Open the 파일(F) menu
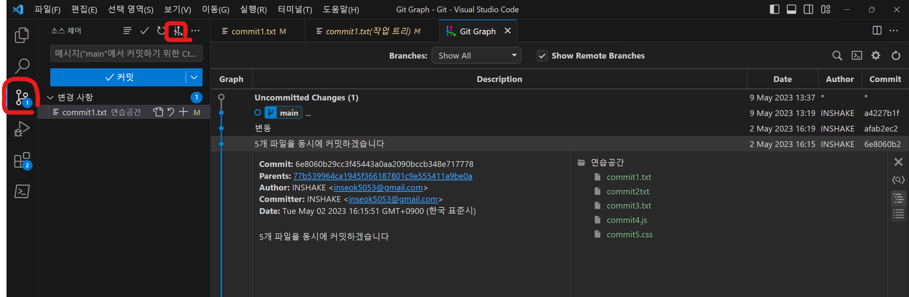The image size is (909, 297). pos(47,9)
